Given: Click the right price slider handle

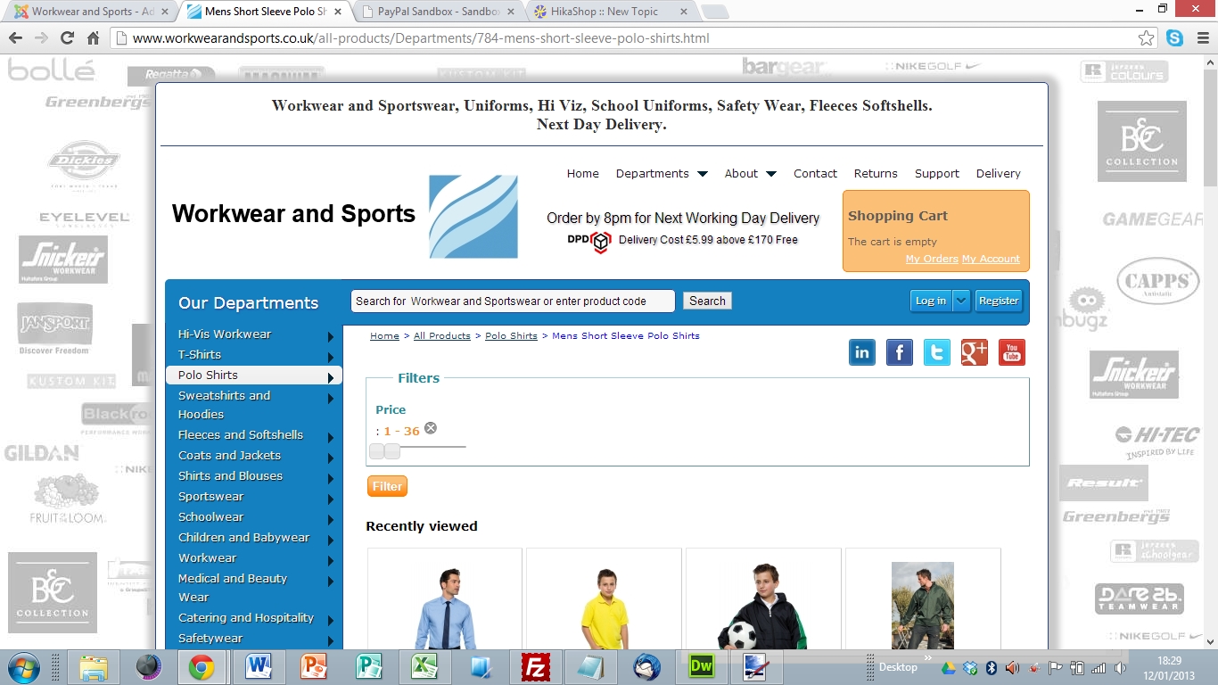Looking at the screenshot, I should click(x=392, y=451).
